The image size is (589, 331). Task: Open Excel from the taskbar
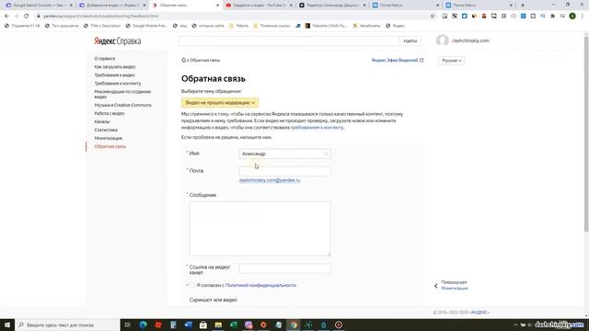pos(233,325)
